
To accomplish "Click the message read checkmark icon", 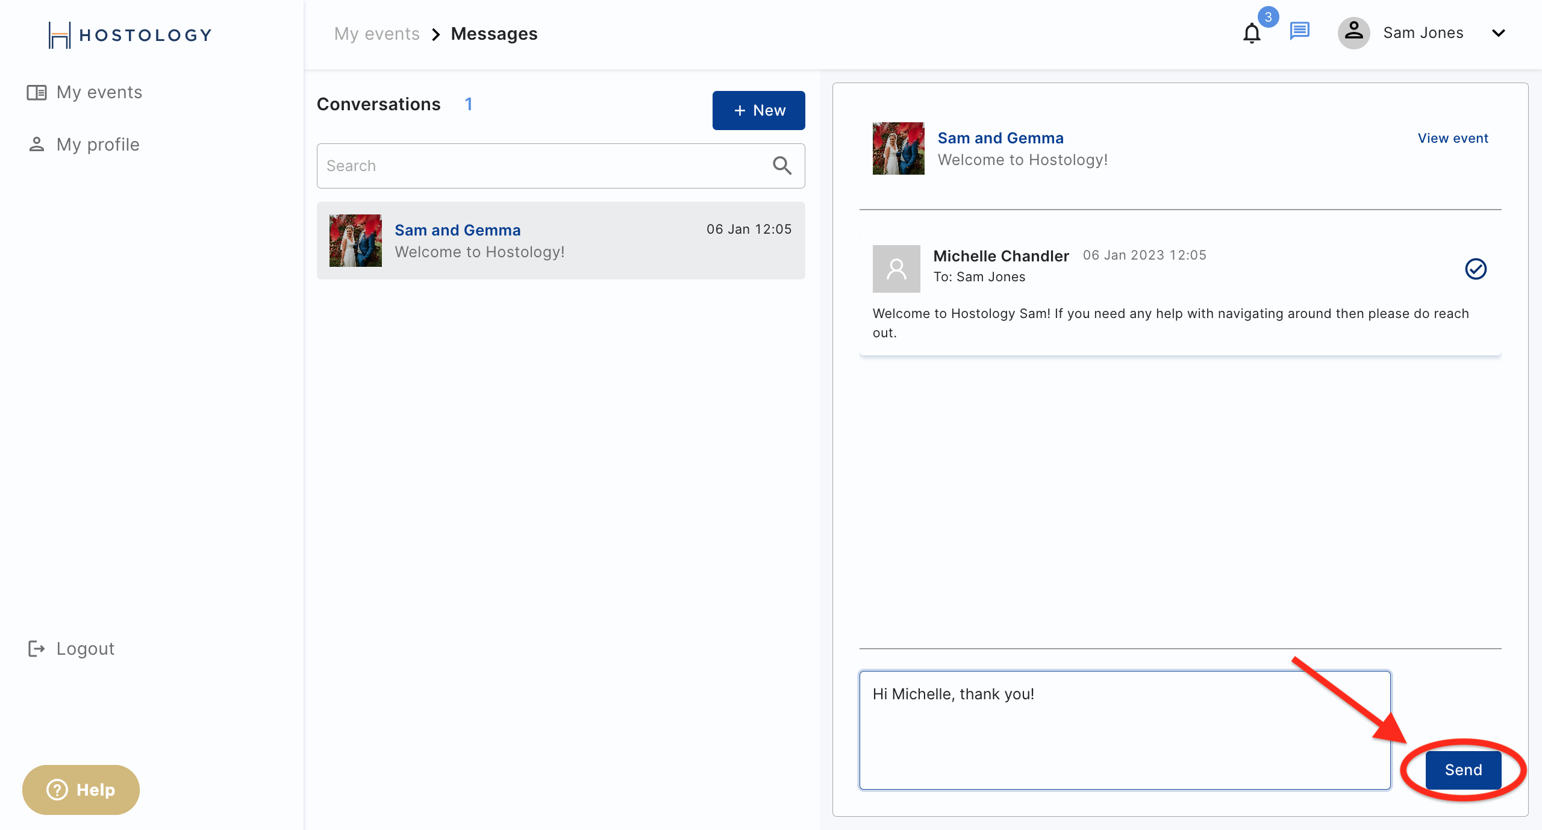I will 1475,269.
